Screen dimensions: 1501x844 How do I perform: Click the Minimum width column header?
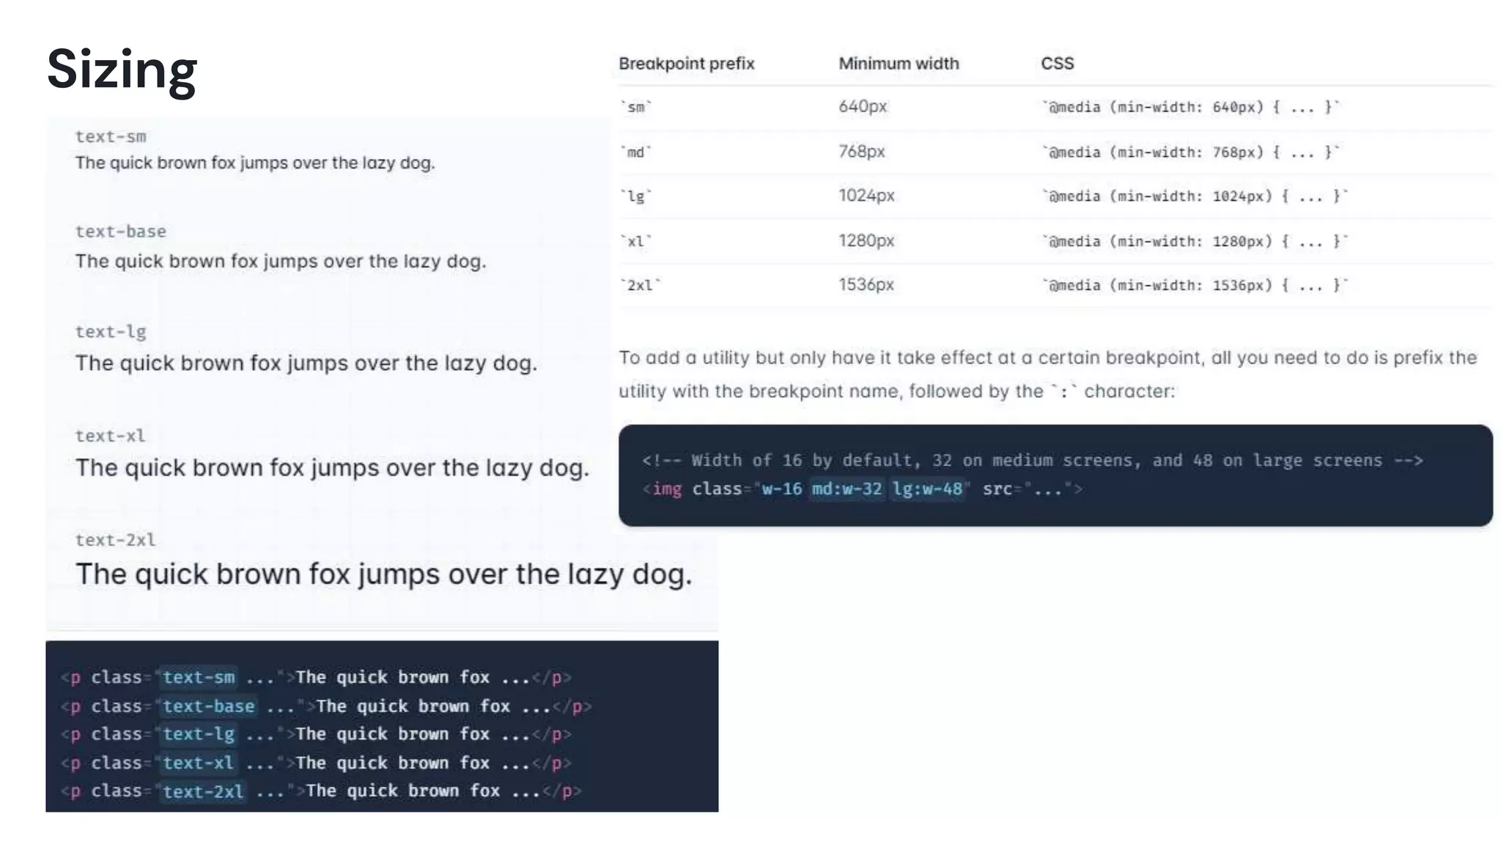pyautogui.click(x=899, y=64)
